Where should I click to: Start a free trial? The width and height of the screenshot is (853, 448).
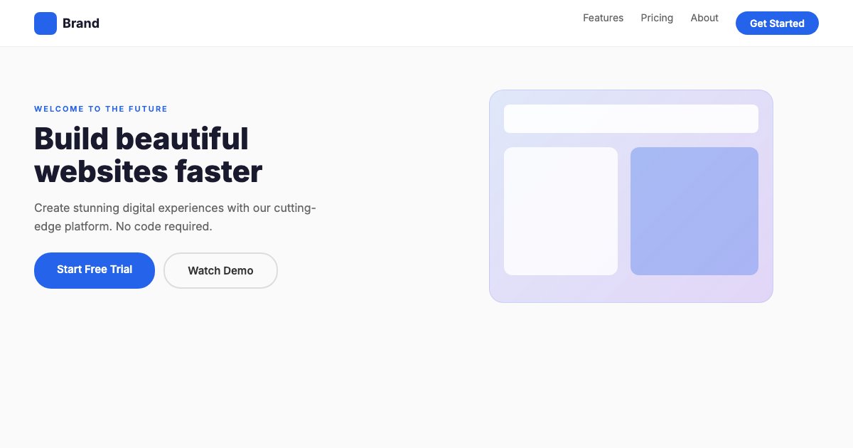[x=95, y=270]
